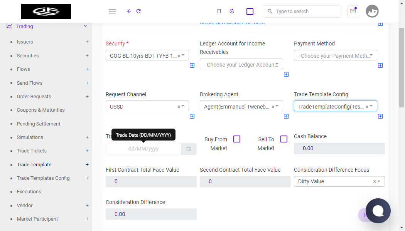Screen dimensions: 405x231
Task: Clear the Brokering Agent selection
Action: pos(273,107)
